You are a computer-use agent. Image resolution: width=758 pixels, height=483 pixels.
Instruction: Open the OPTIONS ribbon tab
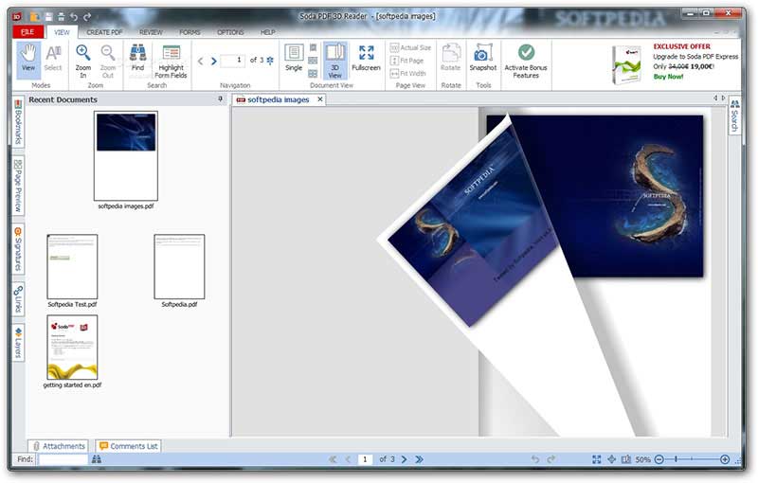230,32
